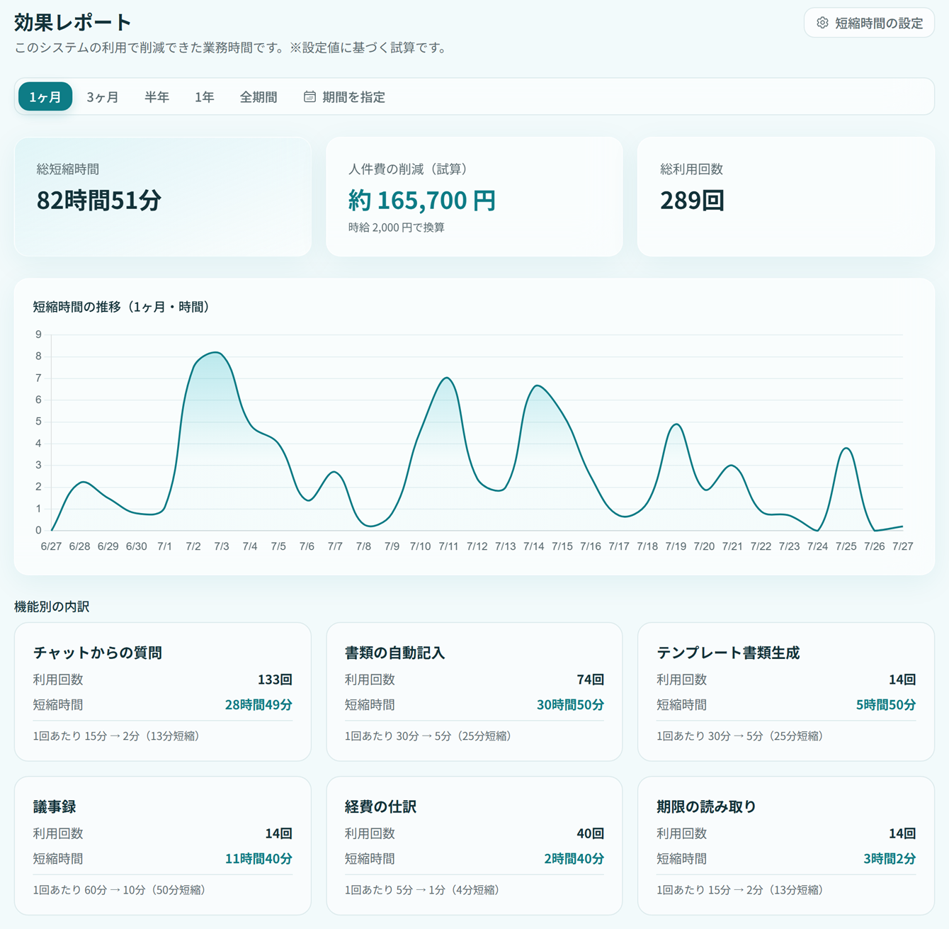Screen dimensions: 949x929
Task: Click the 7/25 x-axis date label
Action: coord(846,546)
